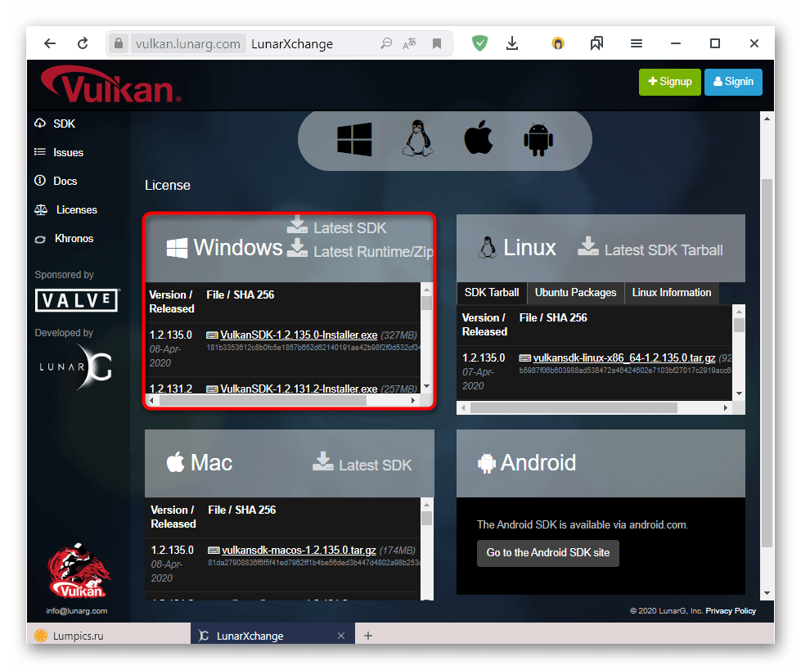Download Windows Latest Runtime/Zip
This screenshot has width=801, height=670.
coord(360,250)
